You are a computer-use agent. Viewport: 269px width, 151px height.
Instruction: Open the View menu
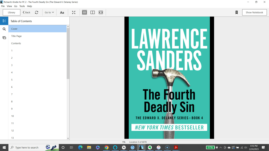[x=9, y=6]
